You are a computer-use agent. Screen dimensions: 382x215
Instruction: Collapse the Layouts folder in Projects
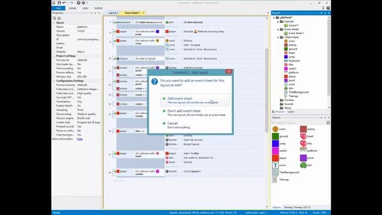pyautogui.click(x=278, y=21)
